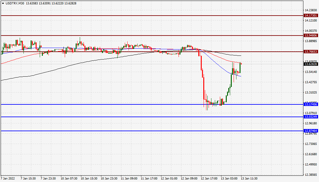The height and width of the screenshot is (182, 319).
Task: Click the 7 Jan 2022 time label
Action: (x=8, y=179)
